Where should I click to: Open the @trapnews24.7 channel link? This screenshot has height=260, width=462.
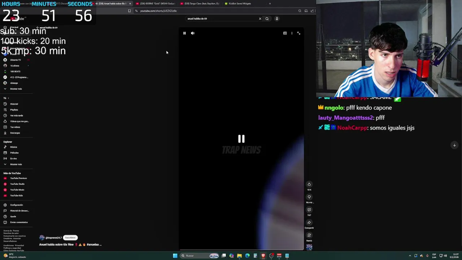pos(53,238)
